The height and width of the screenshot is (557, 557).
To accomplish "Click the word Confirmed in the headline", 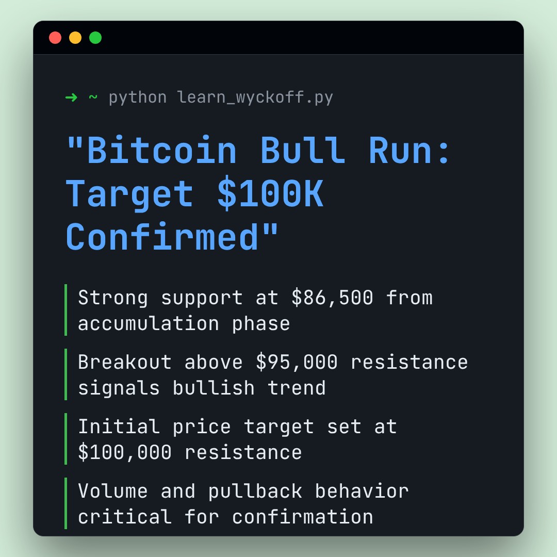I will click(x=161, y=237).
